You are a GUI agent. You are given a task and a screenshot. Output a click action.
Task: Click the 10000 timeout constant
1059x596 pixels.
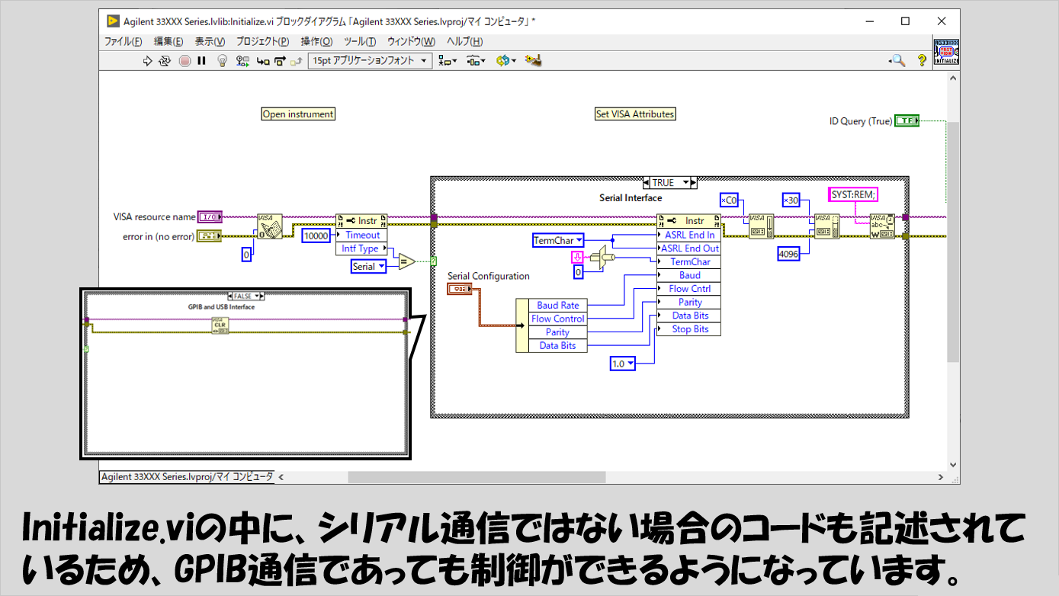[316, 236]
